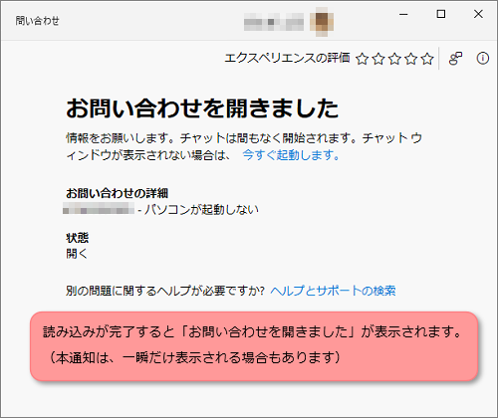Open the feedback person icon
This screenshot has width=498, height=418.
(x=455, y=59)
